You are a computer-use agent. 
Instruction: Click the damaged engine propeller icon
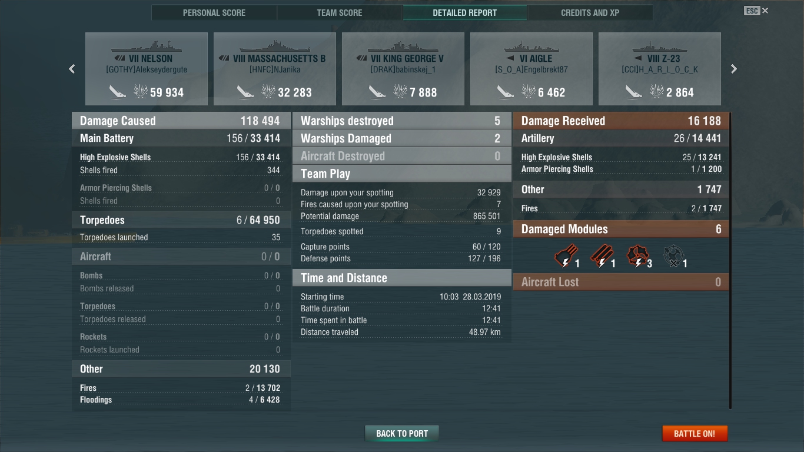[637, 257]
